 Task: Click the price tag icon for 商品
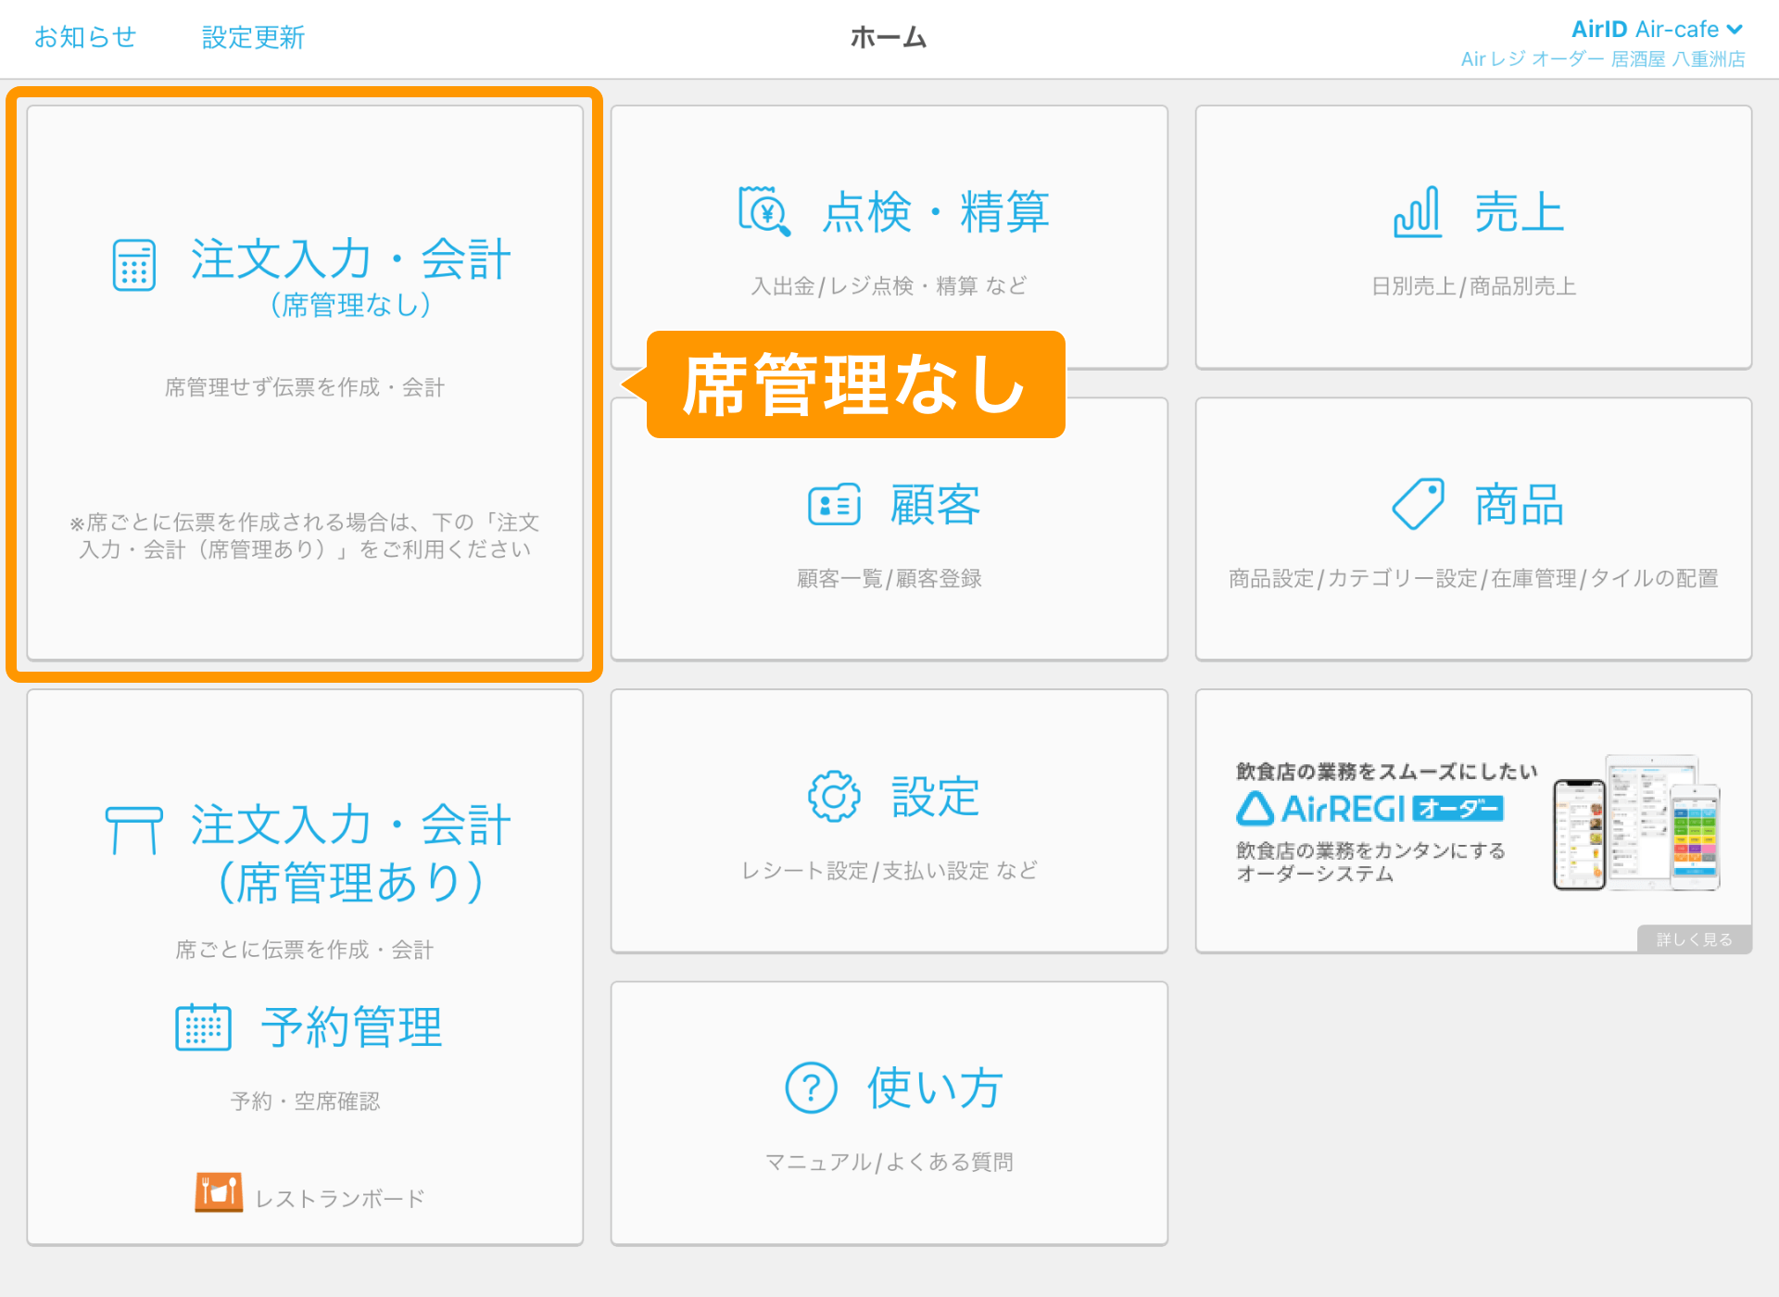coord(1418,504)
